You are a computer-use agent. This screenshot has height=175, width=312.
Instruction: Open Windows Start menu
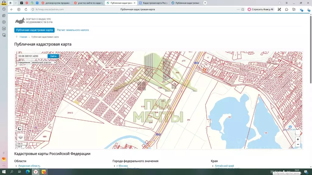click(x=4, y=172)
